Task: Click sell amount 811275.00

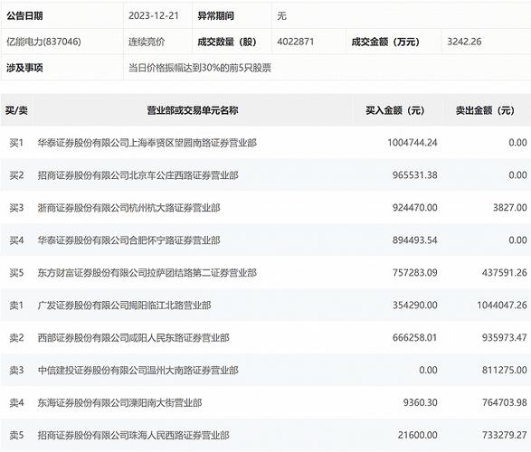Action: [x=505, y=370]
